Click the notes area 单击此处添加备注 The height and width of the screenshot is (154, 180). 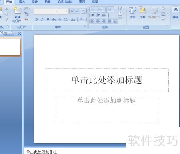(42, 152)
